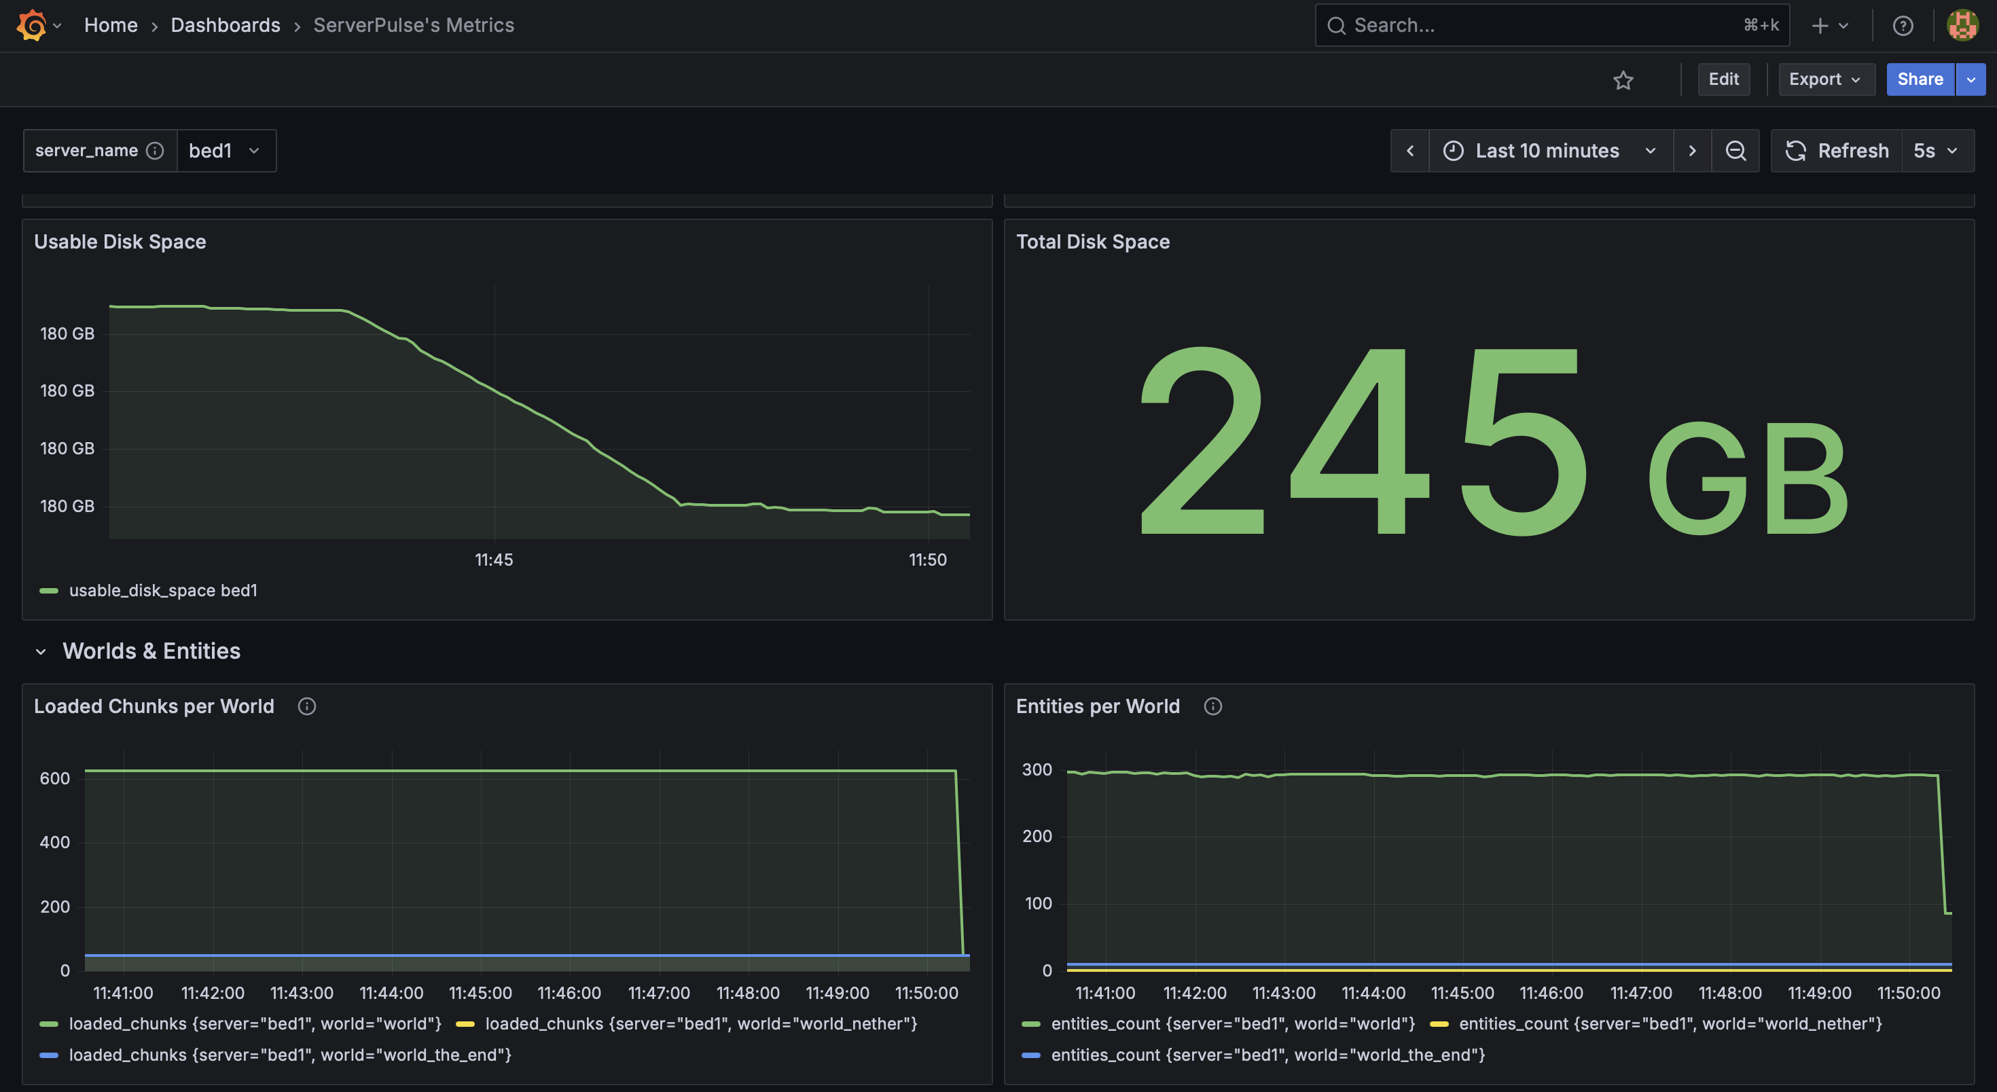Open the 5s refresh interval dropdown
The height and width of the screenshot is (1092, 1997).
[x=1935, y=150]
